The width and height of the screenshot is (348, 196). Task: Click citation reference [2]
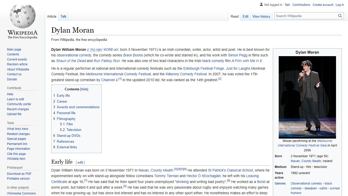pyautogui.click(x=220, y=79)
